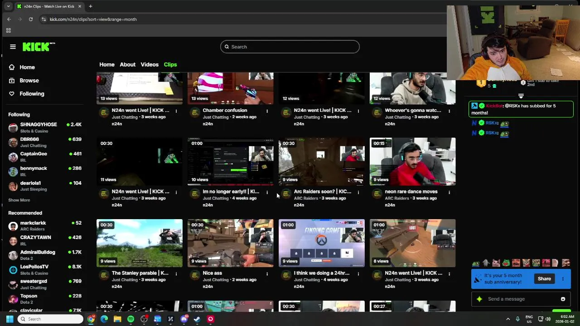This screenshot has width=580, height=326.
Task: Pick the cat emote in emote row
Action: click(496, 263)
